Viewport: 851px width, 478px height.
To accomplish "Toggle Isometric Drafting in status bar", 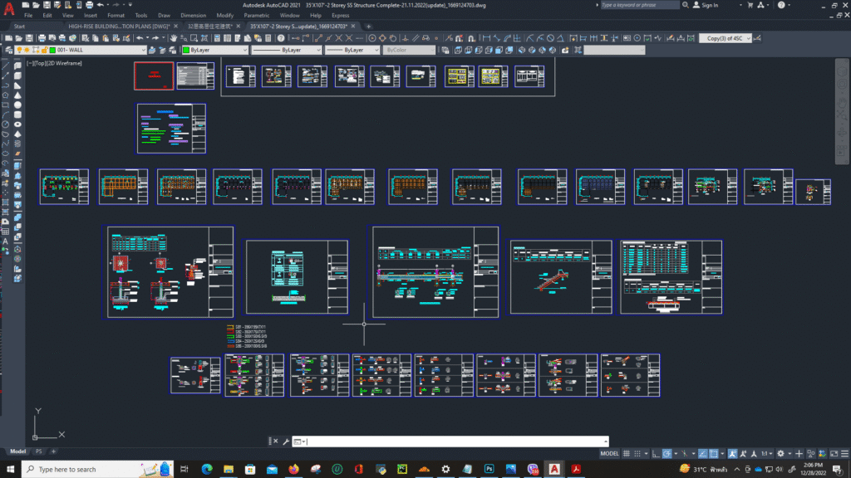I will (x=685, y=454).
